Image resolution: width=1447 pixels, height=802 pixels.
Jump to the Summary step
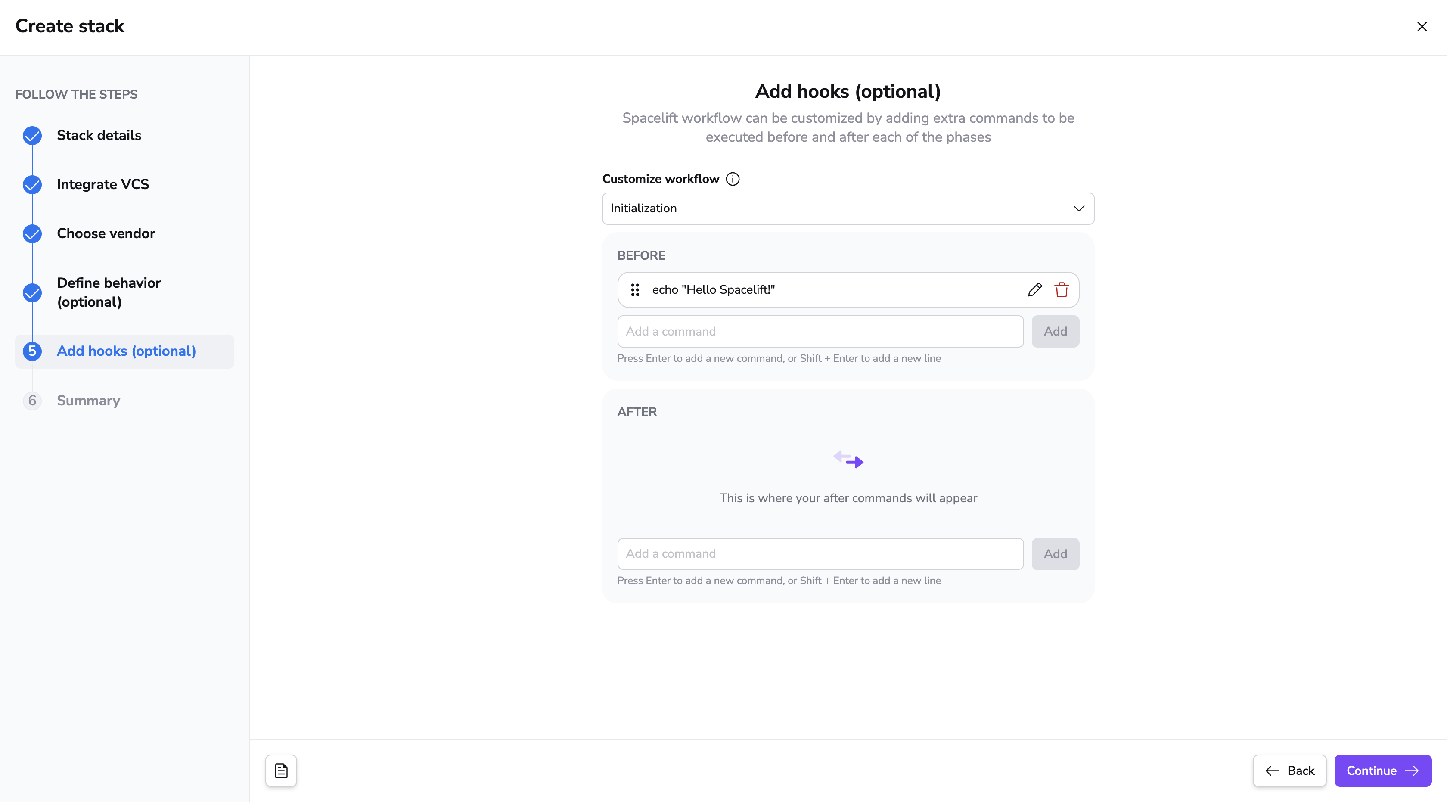click(x=88, y=401)
